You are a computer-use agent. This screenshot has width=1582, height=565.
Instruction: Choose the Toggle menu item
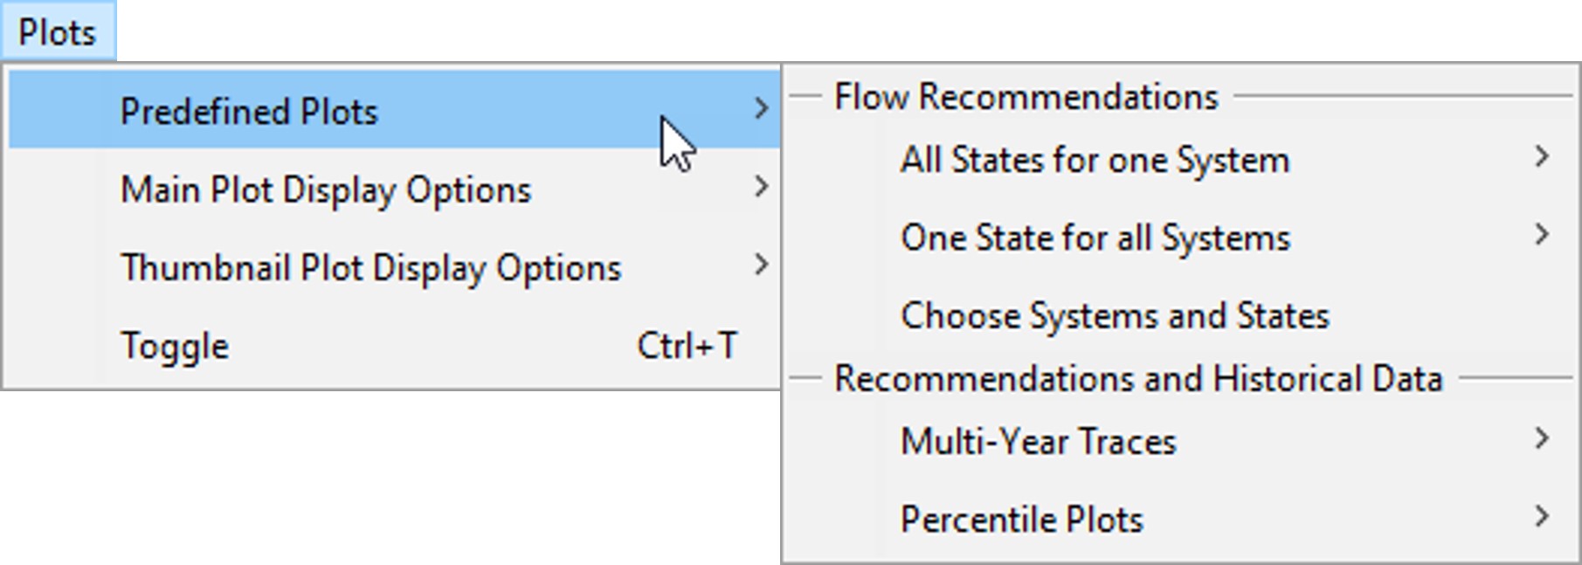click(x=175, y=346)
